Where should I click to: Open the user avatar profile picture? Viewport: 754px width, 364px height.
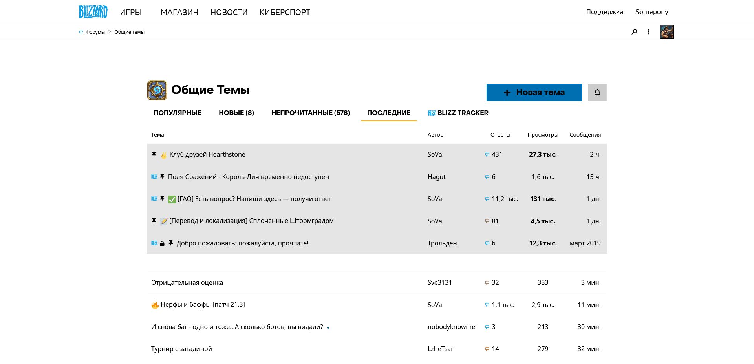click(666, 32)
